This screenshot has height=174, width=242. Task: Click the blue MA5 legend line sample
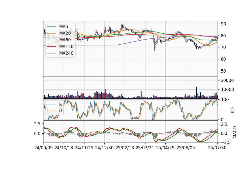pos(51,27)
